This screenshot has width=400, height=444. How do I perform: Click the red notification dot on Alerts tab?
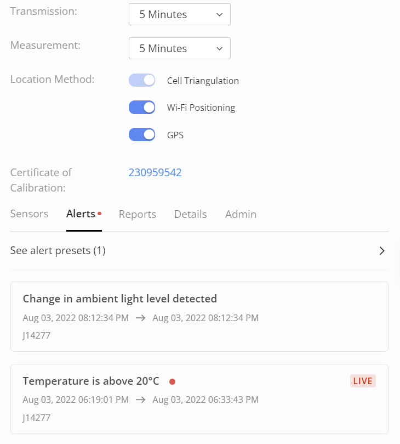click(x=100, y=213)
